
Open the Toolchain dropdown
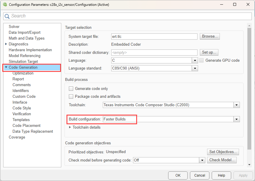[237, 105]
